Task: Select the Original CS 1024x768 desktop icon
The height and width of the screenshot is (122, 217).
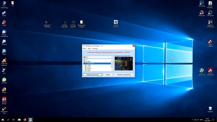Action: point(47,24)
